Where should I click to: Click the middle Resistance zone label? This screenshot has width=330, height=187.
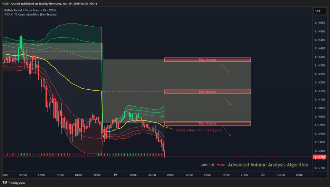tap(207, 92)
